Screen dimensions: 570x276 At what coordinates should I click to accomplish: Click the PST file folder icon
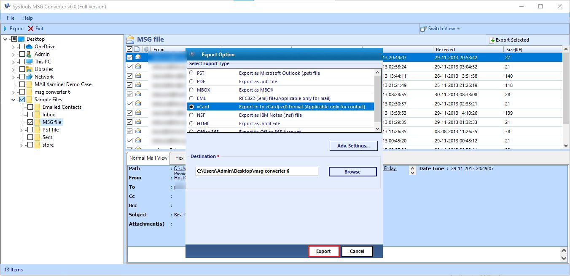37,130
